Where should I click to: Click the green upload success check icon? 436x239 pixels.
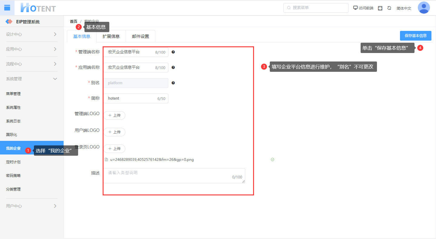click(x=272, y=160)
